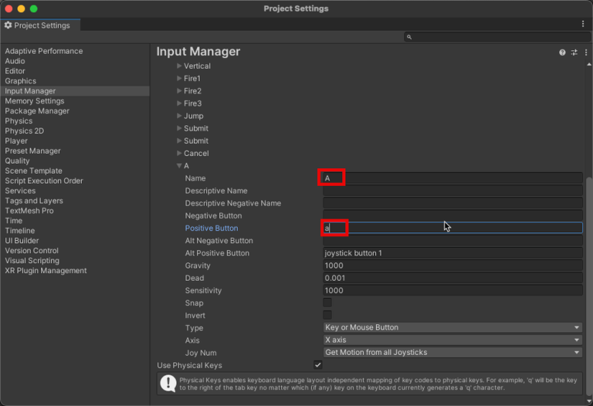Open the Type dropdown
This screenshot has width=593, height=406.
coord(452,327)
